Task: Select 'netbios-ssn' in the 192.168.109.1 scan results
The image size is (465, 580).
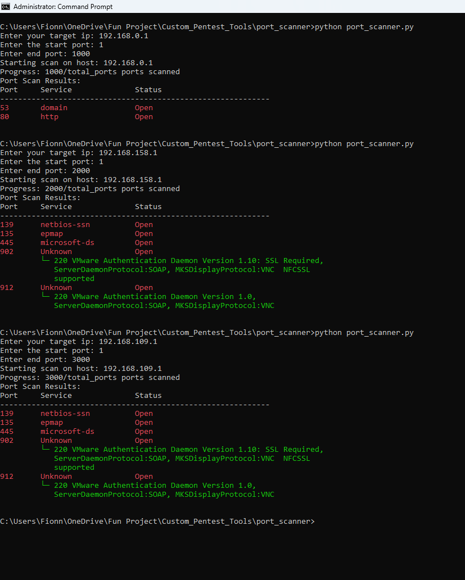Action: pyautogui.click(x=65, y=414)
